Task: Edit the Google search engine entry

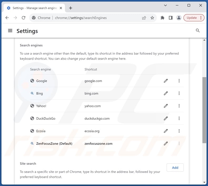Action: point(166,81)
